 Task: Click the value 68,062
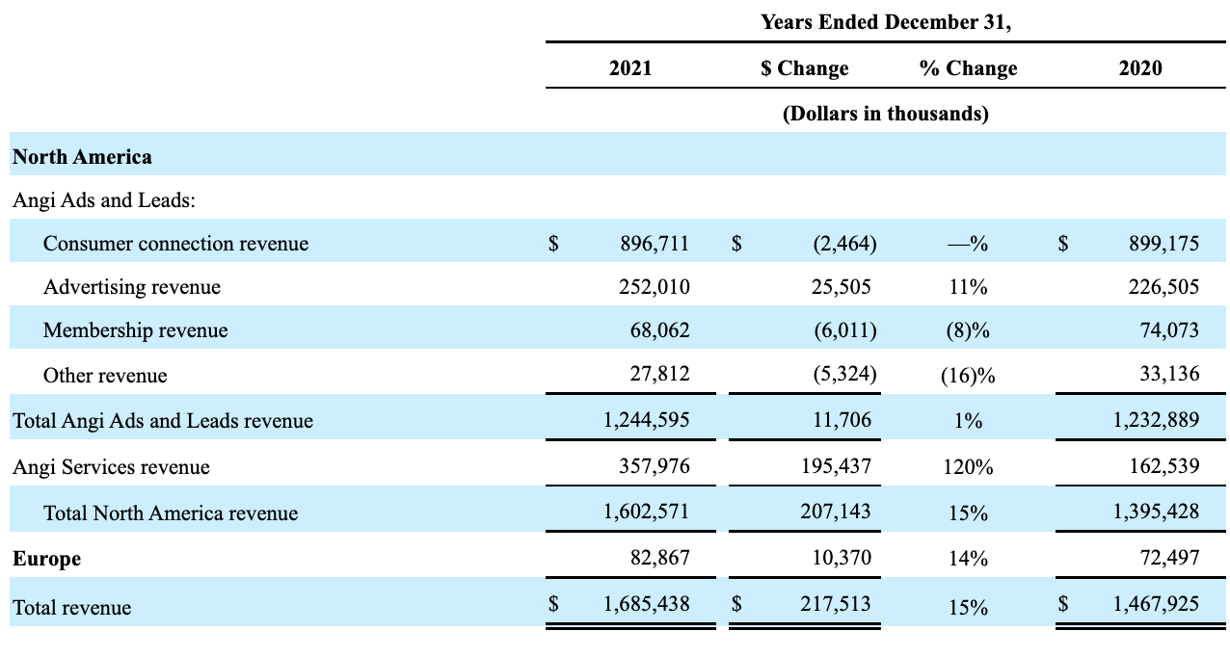[x=660, y=330]
